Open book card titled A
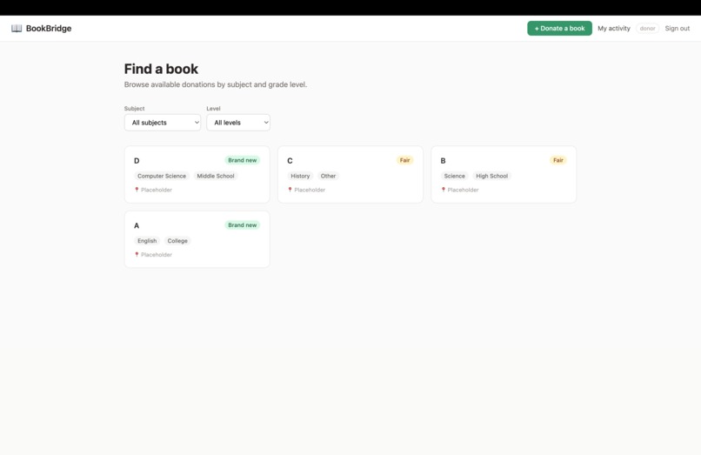This screenshot has height=455, width=701. coord(197,239)
